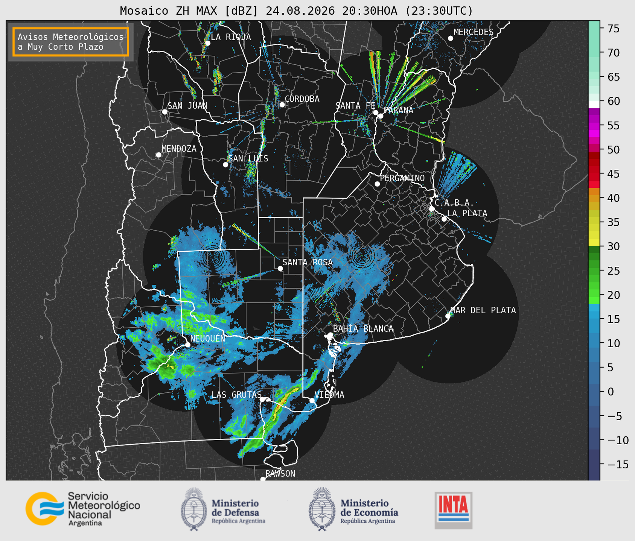
Task: Click the 45 dBZ red color scale band
Action: 594,174
